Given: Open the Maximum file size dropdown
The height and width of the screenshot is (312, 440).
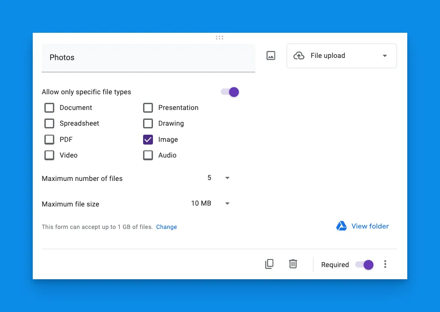Looking at the screenshot, I should [x=211, y=204].
